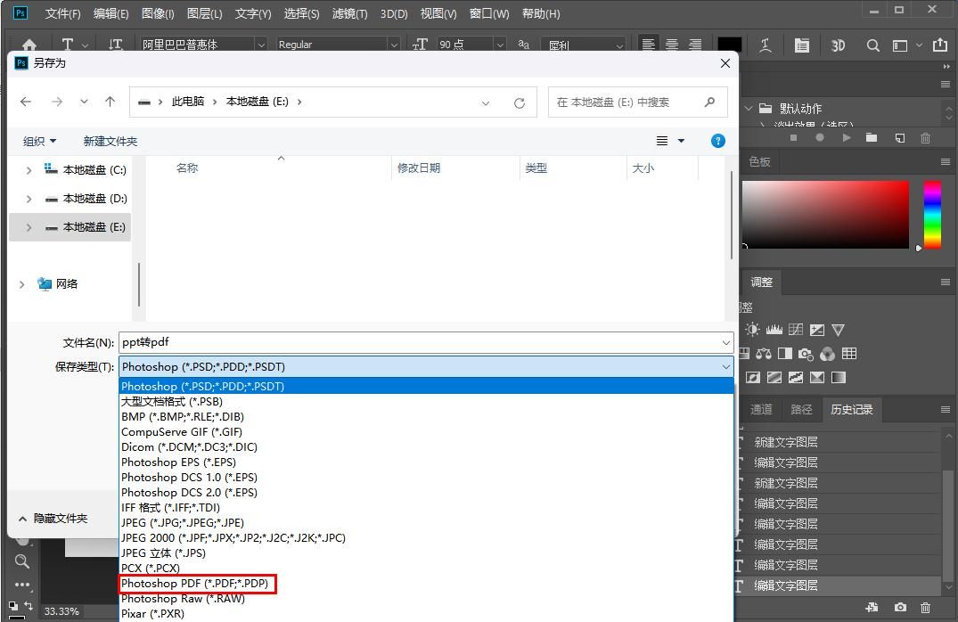Expand the 网络 tree node

pyautogui.click(x=22, y=284)
